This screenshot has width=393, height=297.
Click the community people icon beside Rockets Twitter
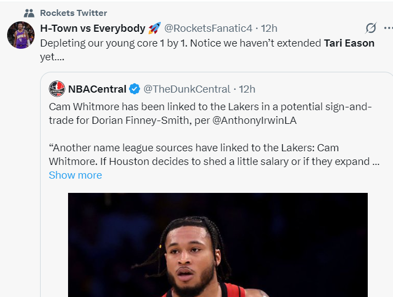(29, 13)
